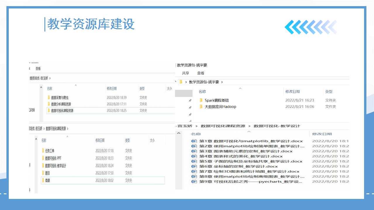Image resolution: width=374 pixels, height=210 pixels.
Task: Click 数据可视化-教学设计 breadcrumb segment
Action: coord(277,126)
